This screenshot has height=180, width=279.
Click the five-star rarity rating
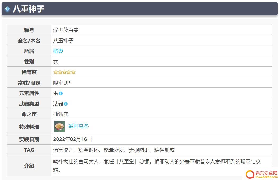pyautogui.click(x=64, y=72)
